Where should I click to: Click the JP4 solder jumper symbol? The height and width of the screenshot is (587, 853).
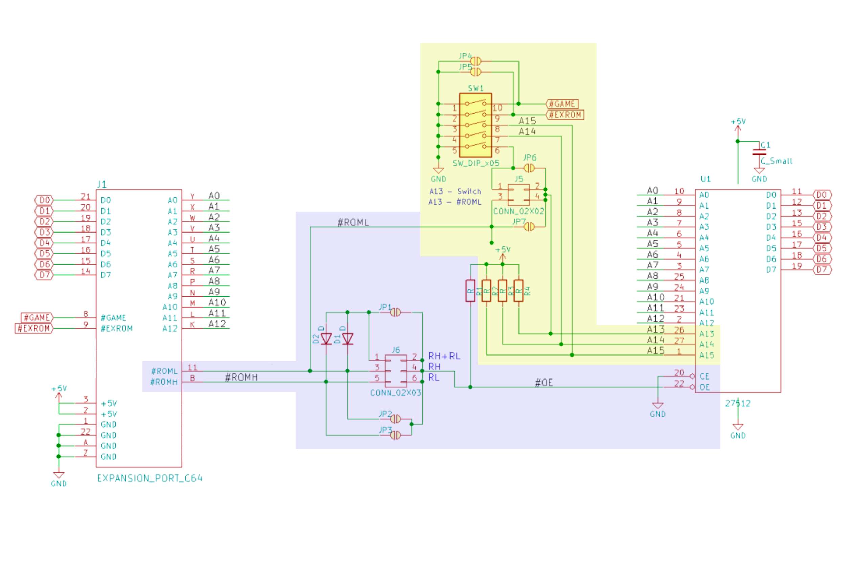(476, 61)
